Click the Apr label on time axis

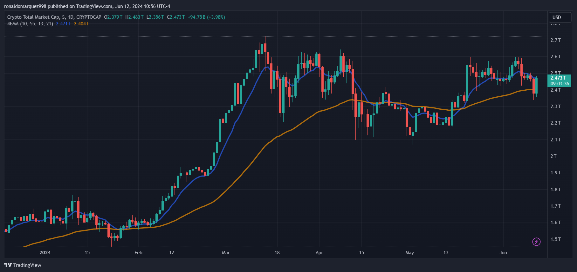(x=319, y=253)
